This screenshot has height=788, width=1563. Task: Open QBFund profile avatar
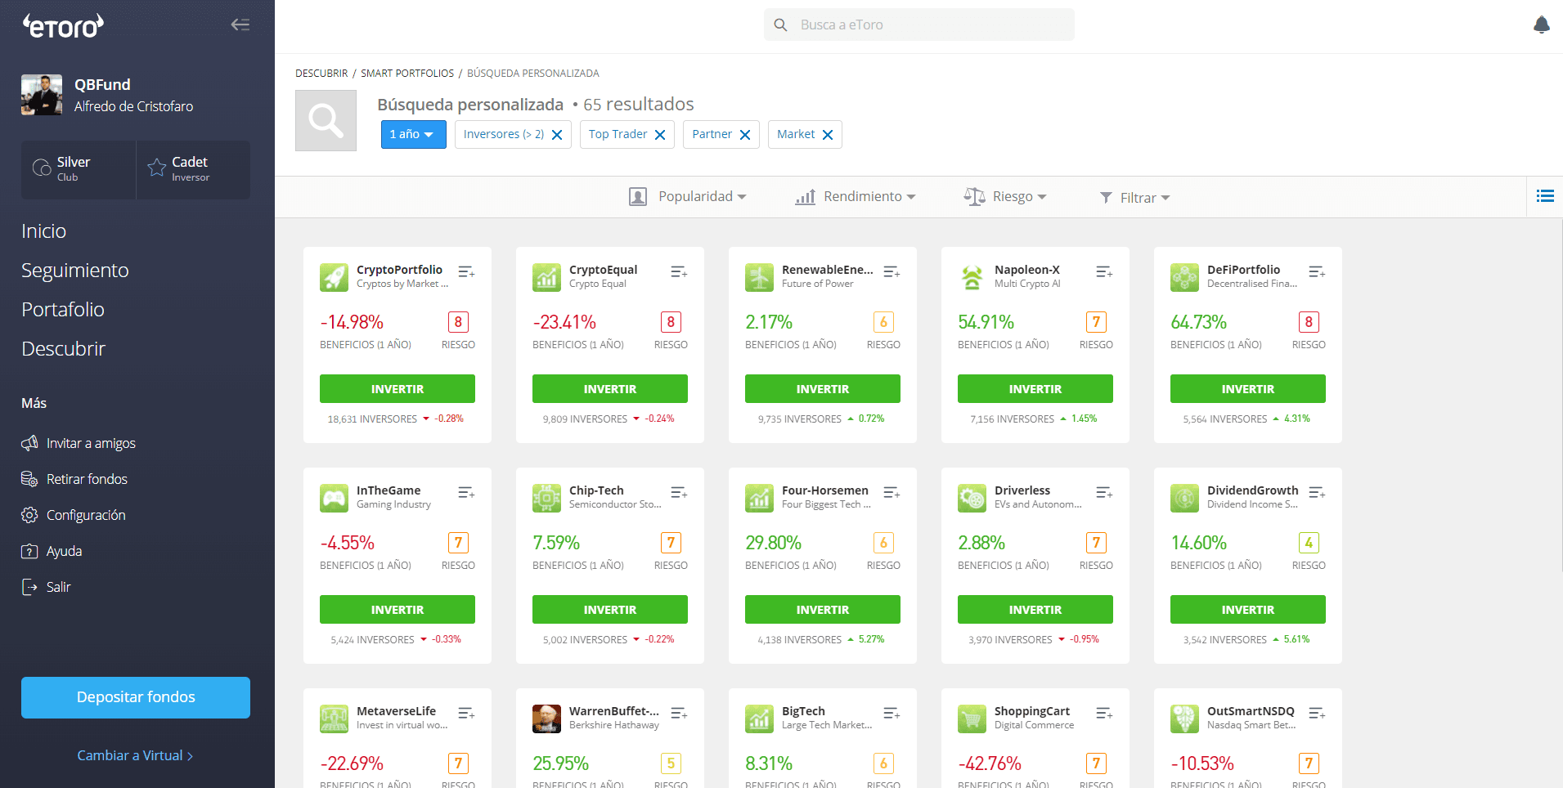pyautogui.click(x=42, y=95)
